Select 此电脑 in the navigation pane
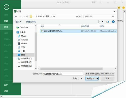 pyautogui.click(x=21, y=32)
